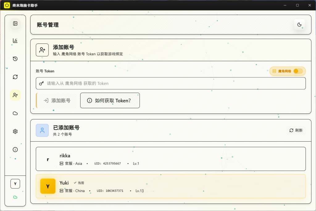The height and width of the screenshot is (211, 316).
Task: Click green cloud status icon
Action: pyautogui.click(x=15, y=197)
